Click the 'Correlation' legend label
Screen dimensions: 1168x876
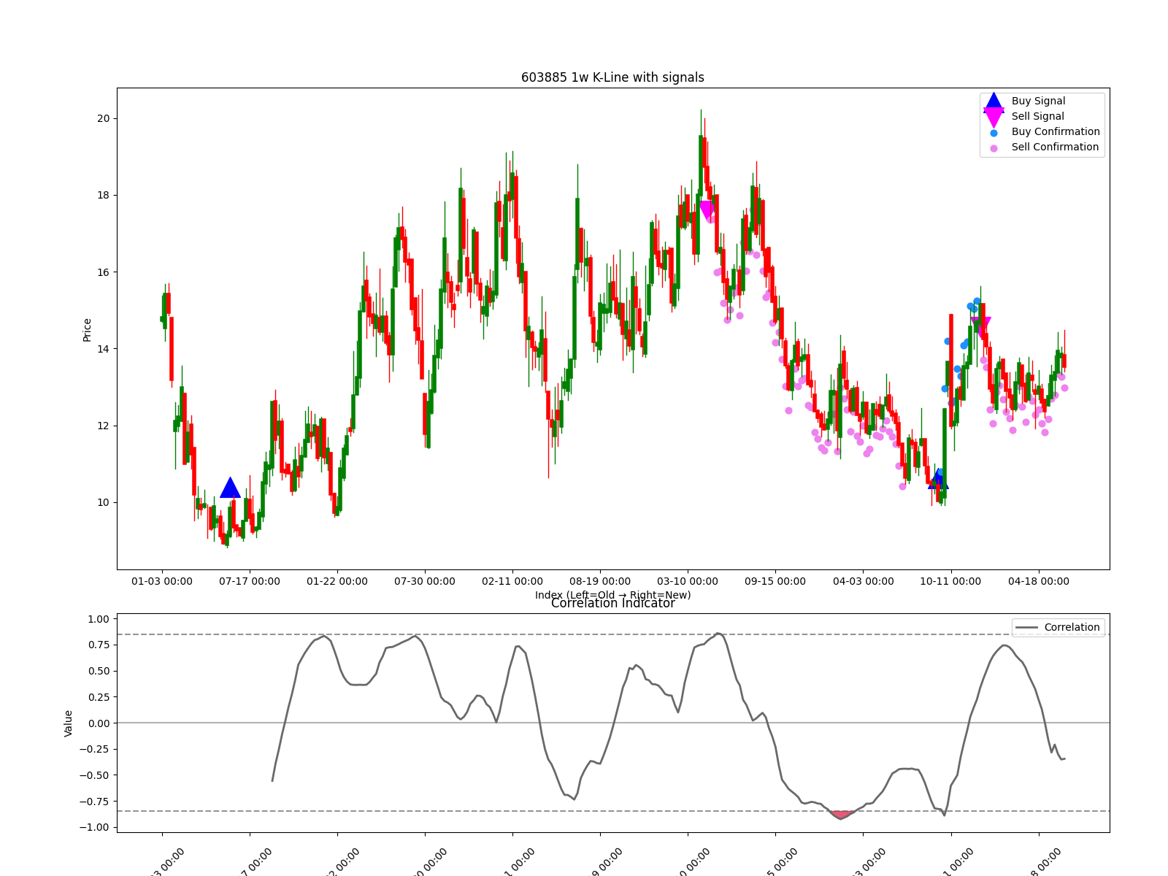tap(1072, 628)
